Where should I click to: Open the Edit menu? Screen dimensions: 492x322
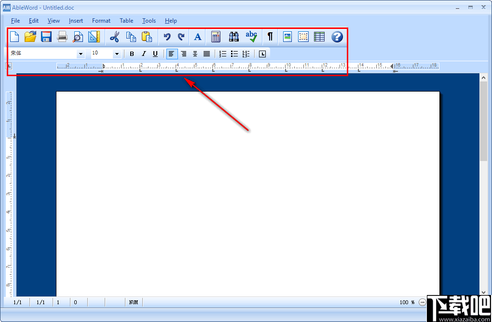pos(34,21)
